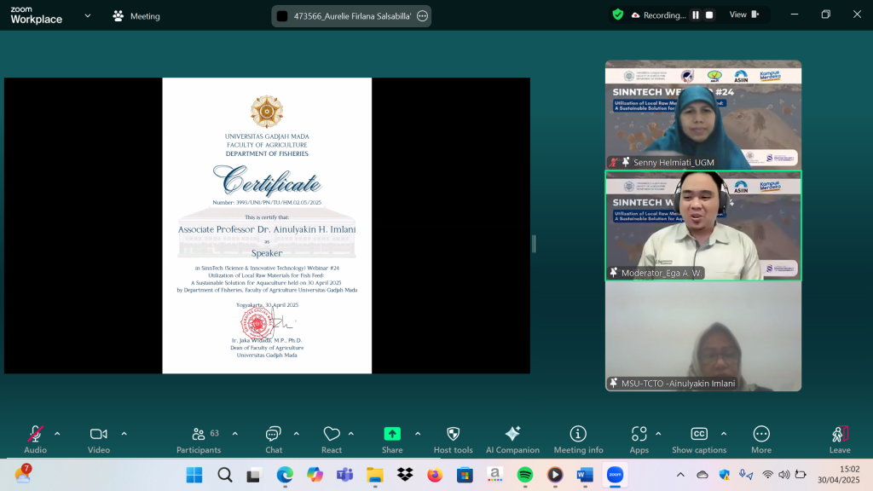This screenshot has height=491, width=873.
Task: Stop Aurelie's screen share square
Action: click(282, 16)
